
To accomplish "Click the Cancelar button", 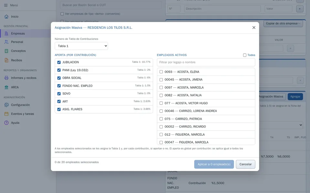I will click(x=245, y=164).
